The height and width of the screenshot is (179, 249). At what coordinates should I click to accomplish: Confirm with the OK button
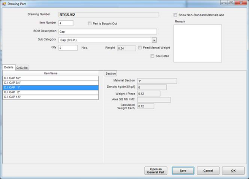(233, 171)
